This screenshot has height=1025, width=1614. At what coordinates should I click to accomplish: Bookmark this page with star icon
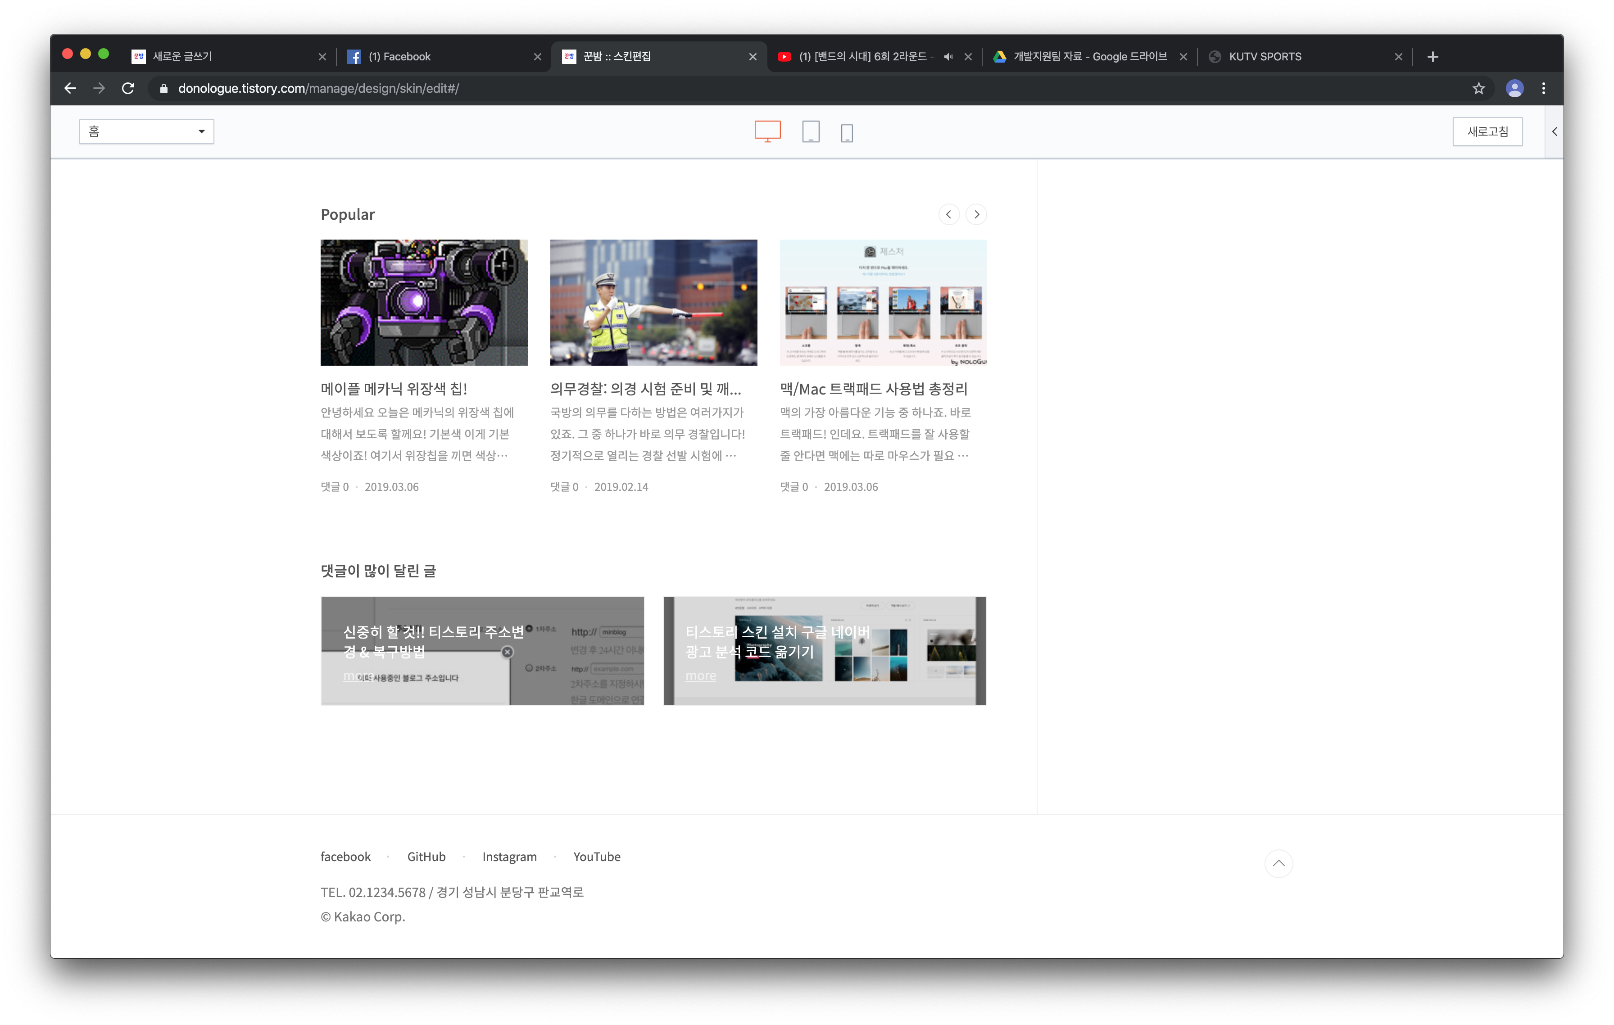tap(1478, 88)
